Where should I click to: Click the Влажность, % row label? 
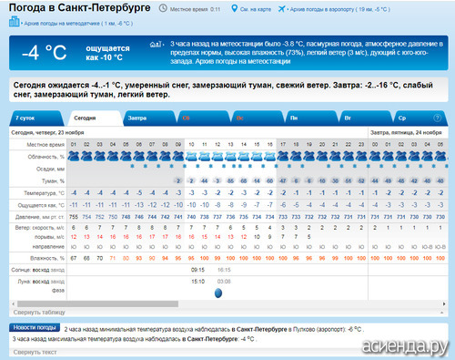(x=47, y=259)
